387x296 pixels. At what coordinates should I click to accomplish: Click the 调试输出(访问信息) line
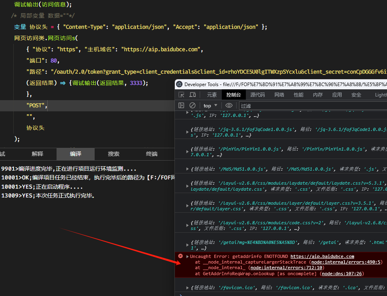tap(43, 4)
